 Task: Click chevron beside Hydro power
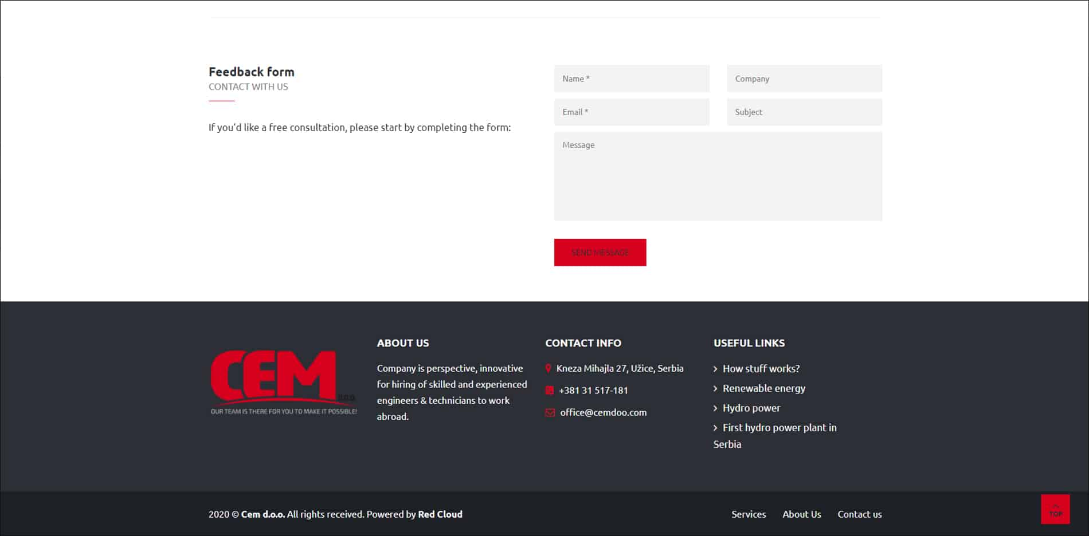pos(715,408)
